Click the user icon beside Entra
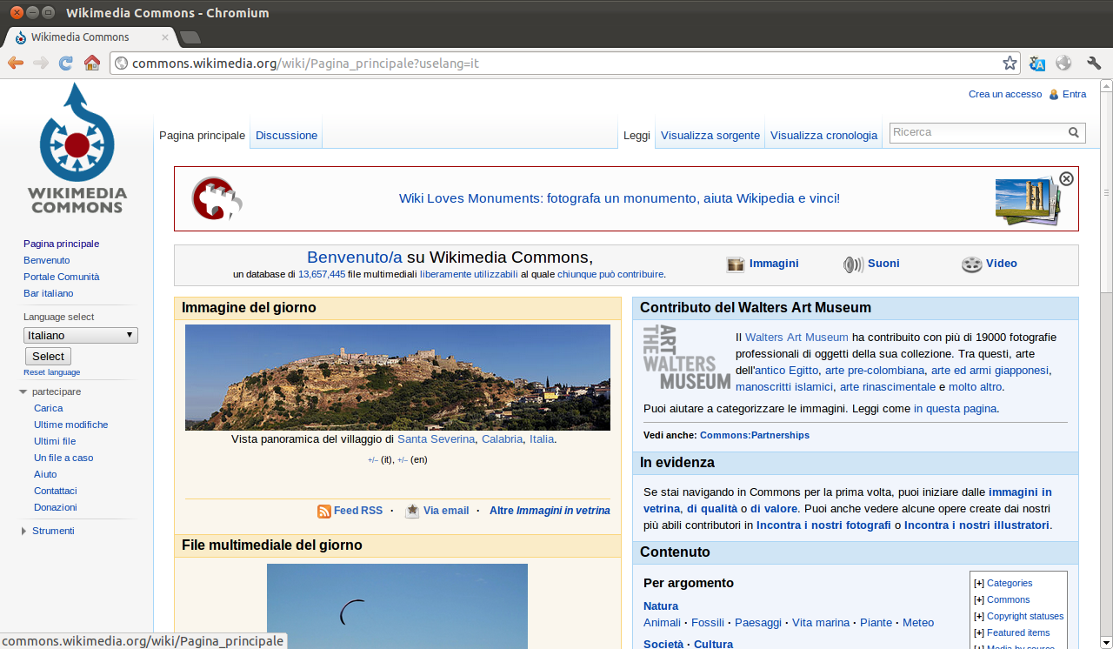This screenshot has width=1113, height=649. click(1054, 94)
